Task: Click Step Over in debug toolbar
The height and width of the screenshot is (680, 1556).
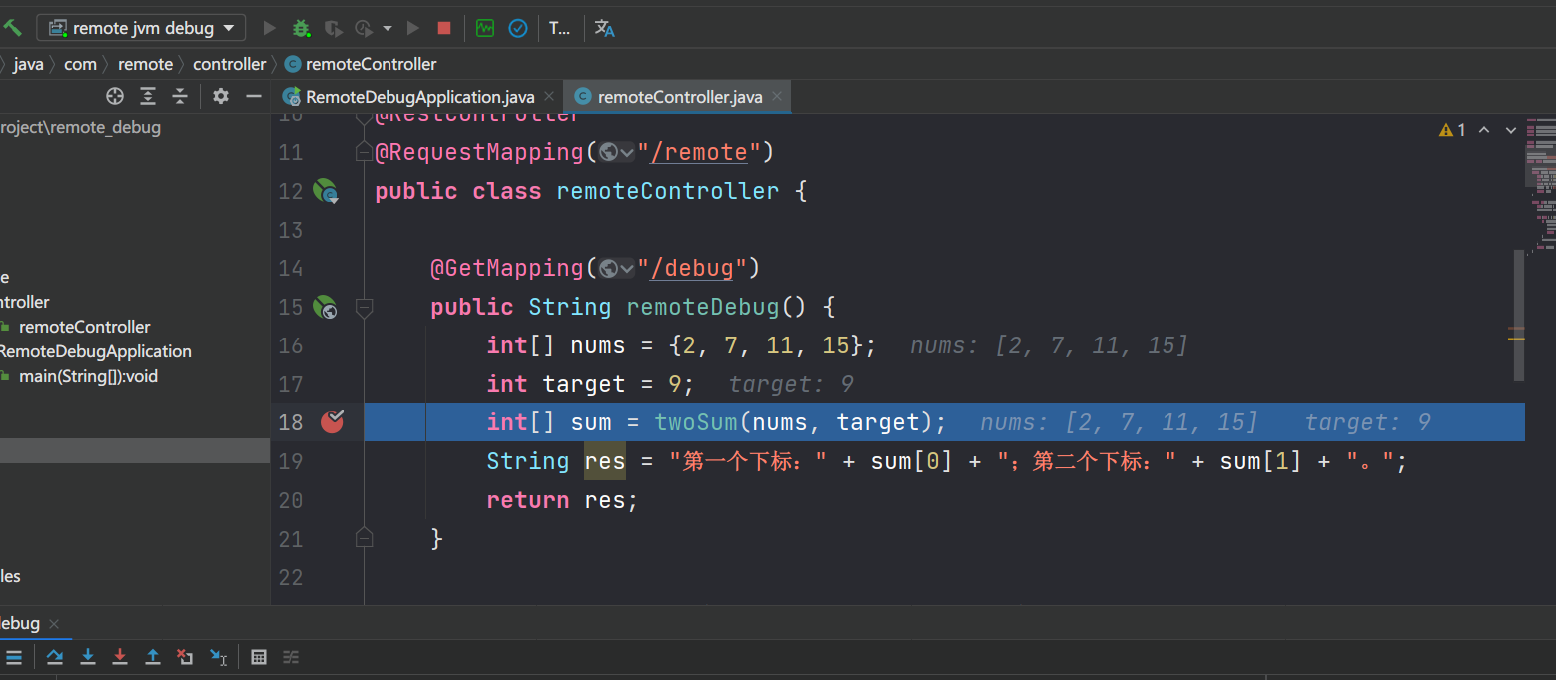Action: click(55, 657)
